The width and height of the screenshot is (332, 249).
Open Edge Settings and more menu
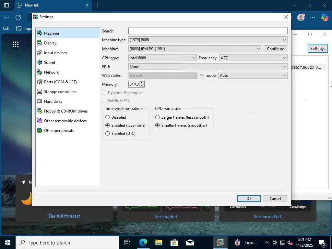(x=313, y=18)
